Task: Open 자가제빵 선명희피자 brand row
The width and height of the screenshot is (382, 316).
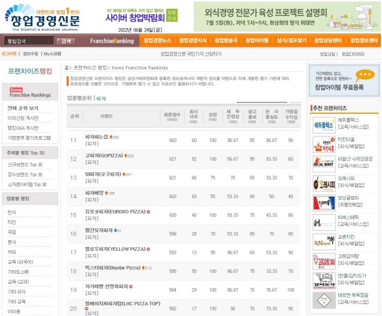Action: (184, 290)
